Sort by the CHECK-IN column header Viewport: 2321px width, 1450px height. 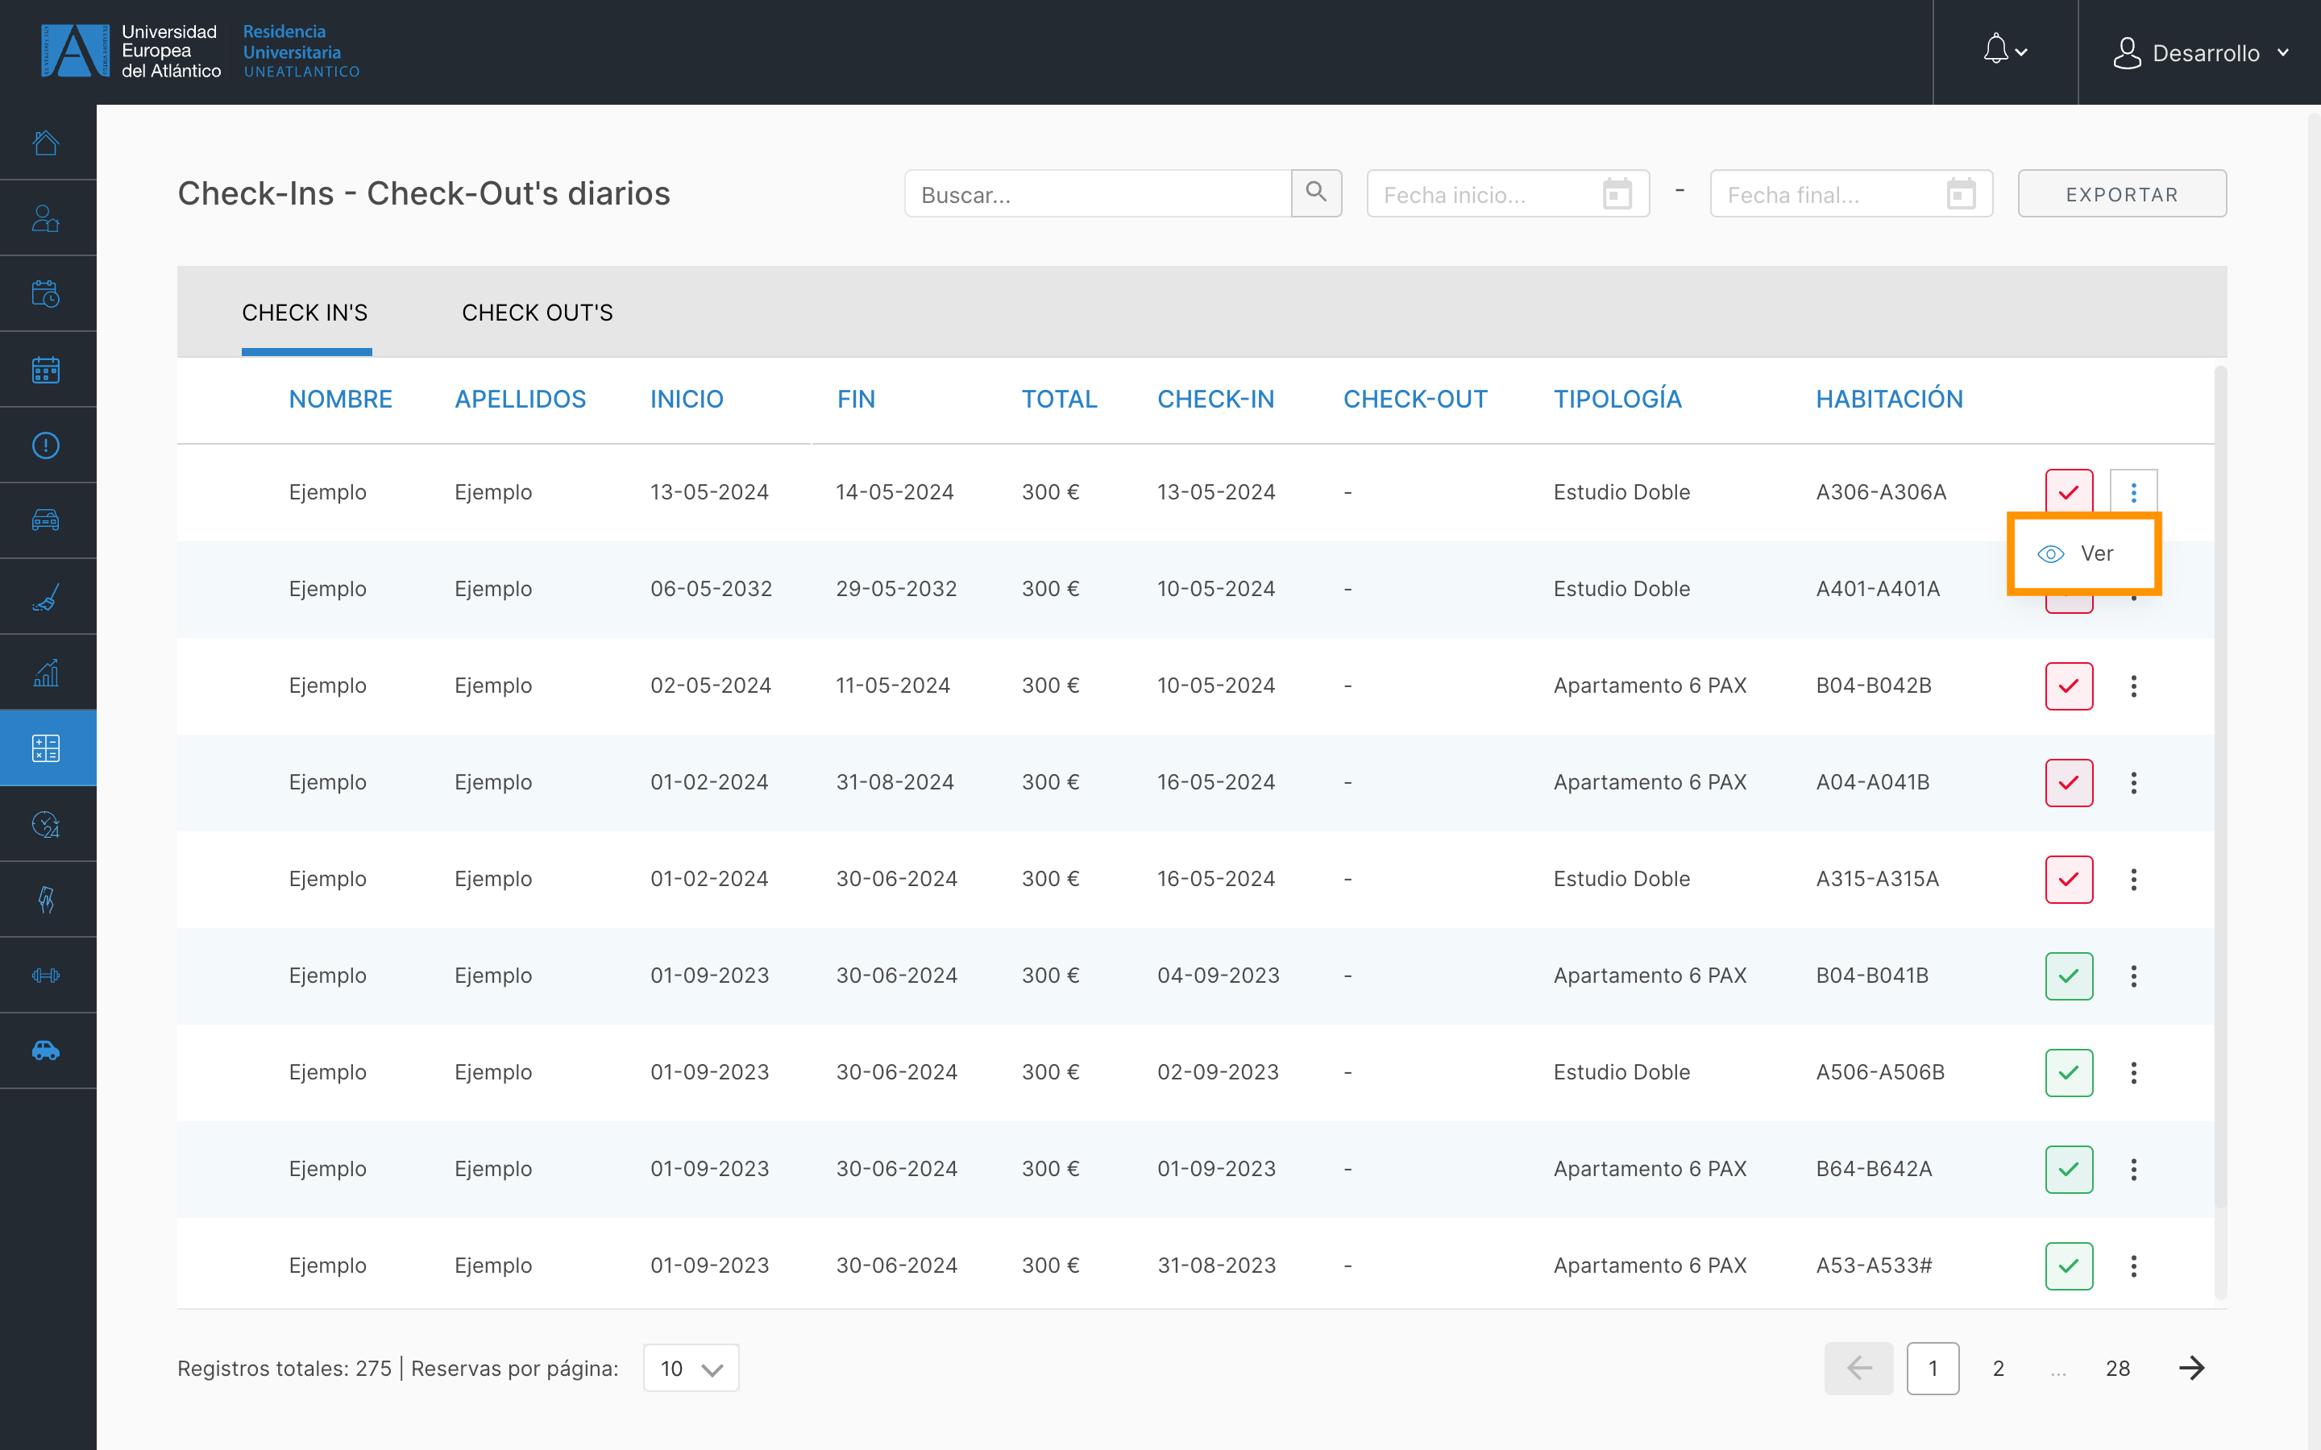pyautogui.click(x=1215, y=399)
